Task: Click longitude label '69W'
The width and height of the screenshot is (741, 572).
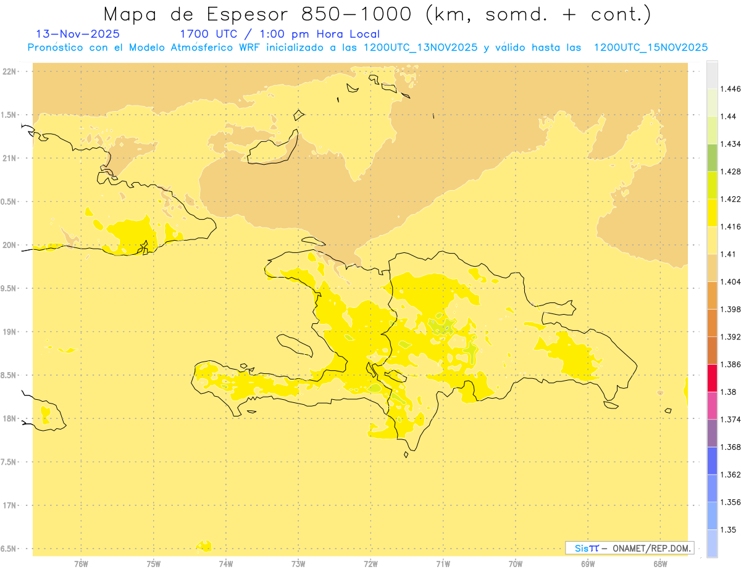Action: point(588,563)
